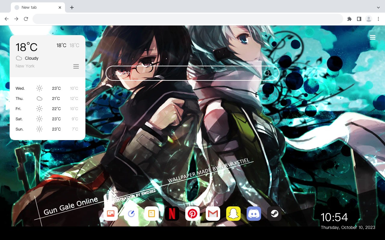Click into the Search input field

192,73
